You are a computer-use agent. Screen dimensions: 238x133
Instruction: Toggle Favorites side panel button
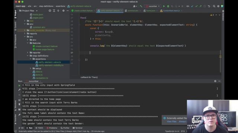[15, 119]
